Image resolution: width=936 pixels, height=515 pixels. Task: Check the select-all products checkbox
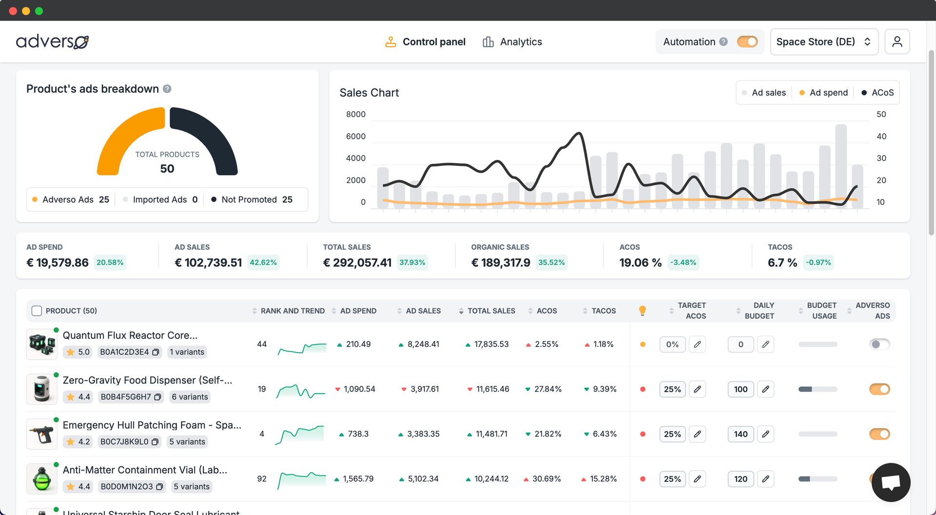pos(37,311)
